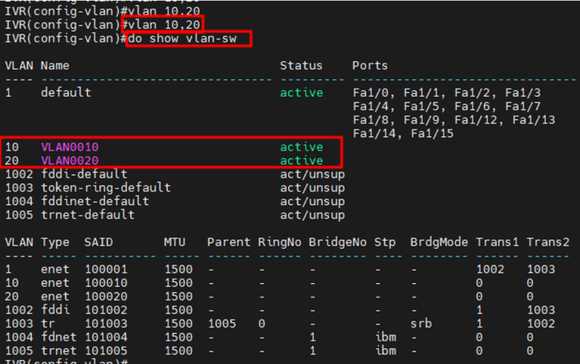Select the 'default' VLAN name
Image resolution: width=580 pixels, height=364 pixels.
[66, 92]
